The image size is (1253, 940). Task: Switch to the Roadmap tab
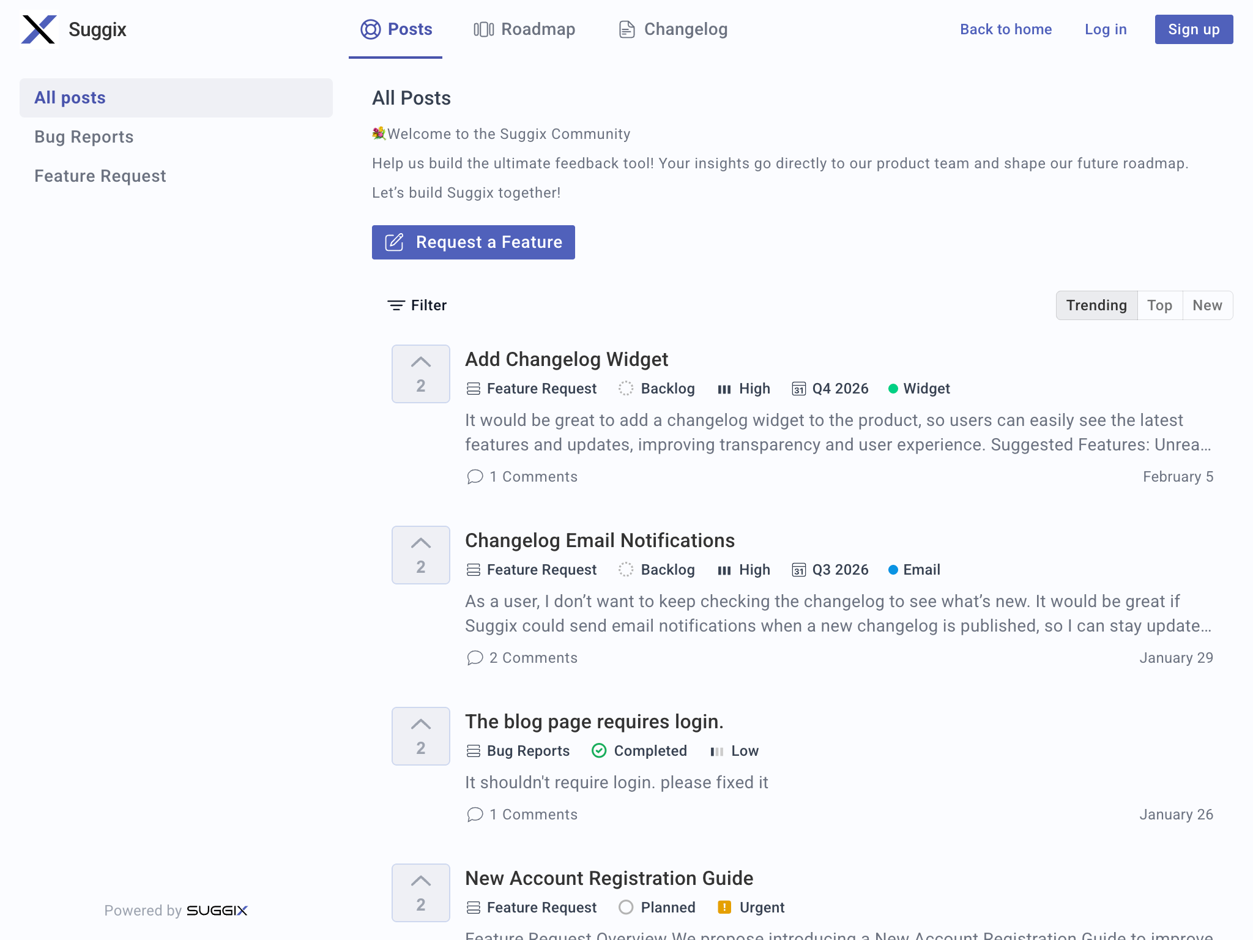(524, 29)
